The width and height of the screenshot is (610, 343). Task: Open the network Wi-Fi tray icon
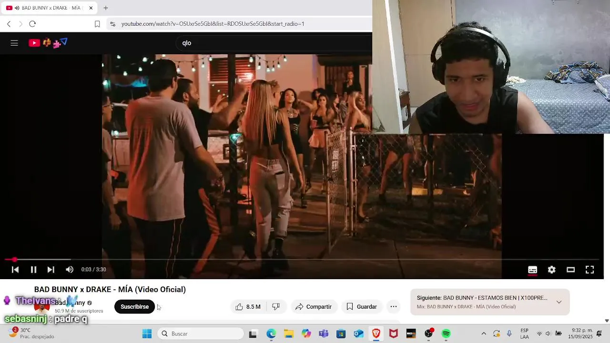click(539, 334)
